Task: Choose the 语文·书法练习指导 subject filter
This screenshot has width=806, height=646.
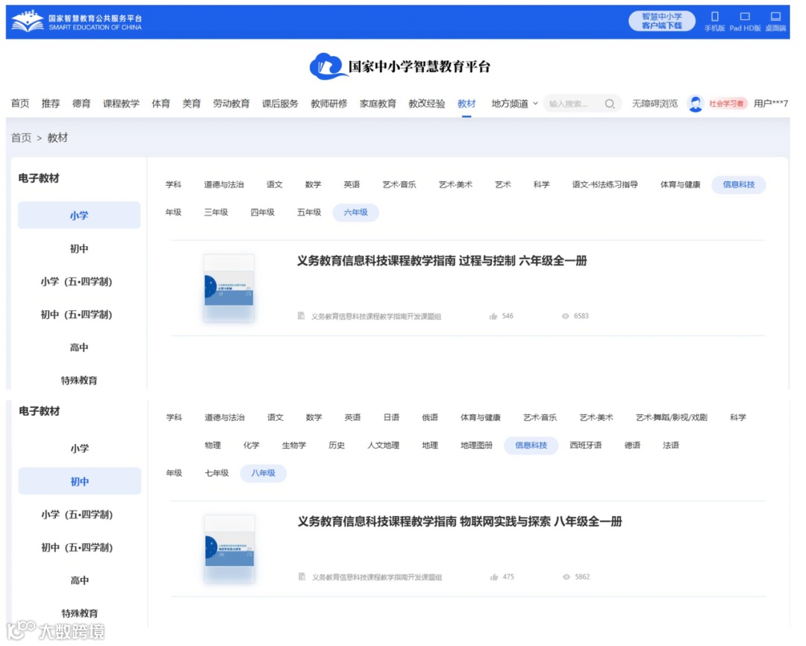Action: [605, 184]
